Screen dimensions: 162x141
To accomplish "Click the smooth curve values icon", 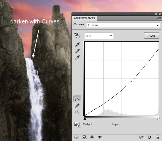I will pyautogui.click(x=77, y=112).
